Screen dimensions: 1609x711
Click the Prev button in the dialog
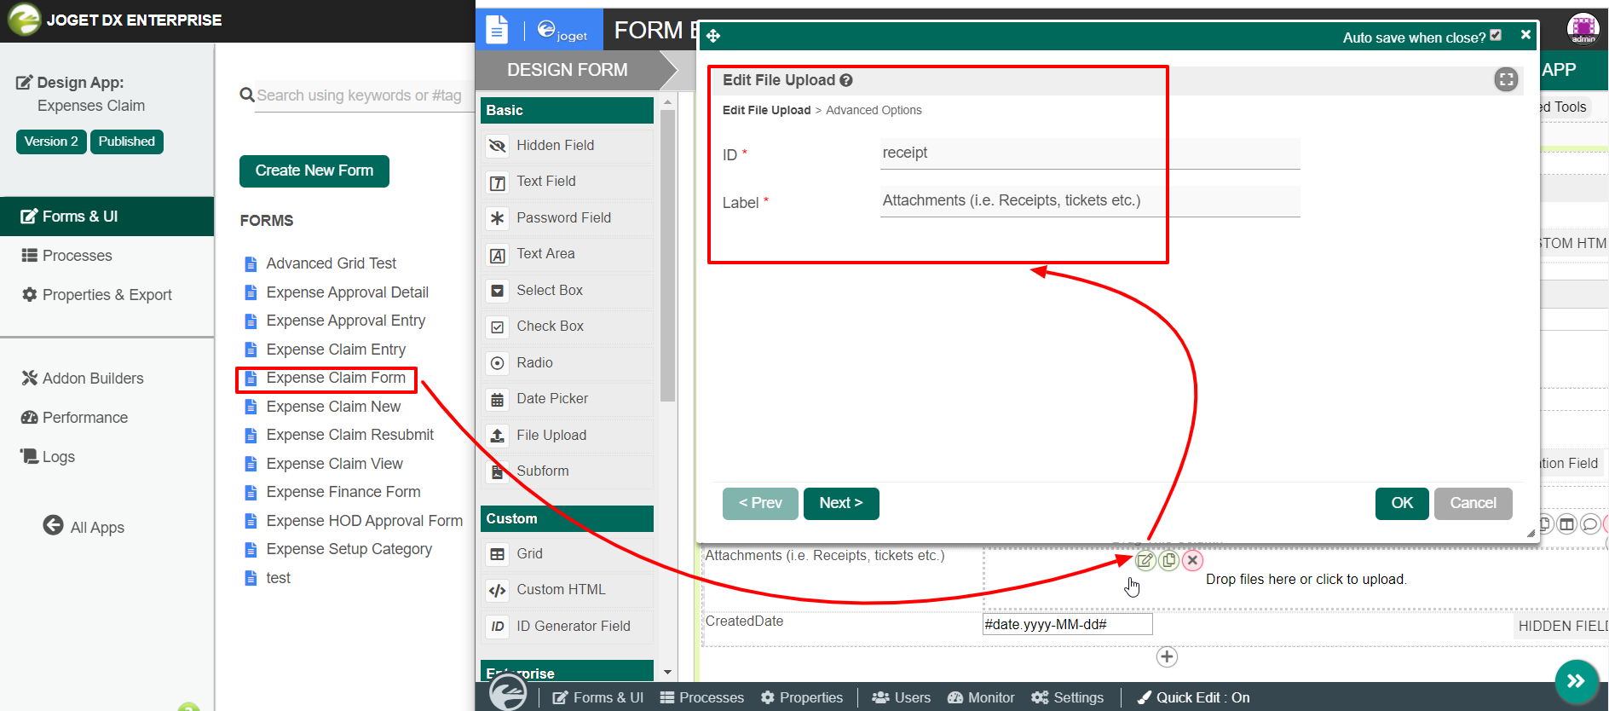pyautogui.click(x=760, y=503)
